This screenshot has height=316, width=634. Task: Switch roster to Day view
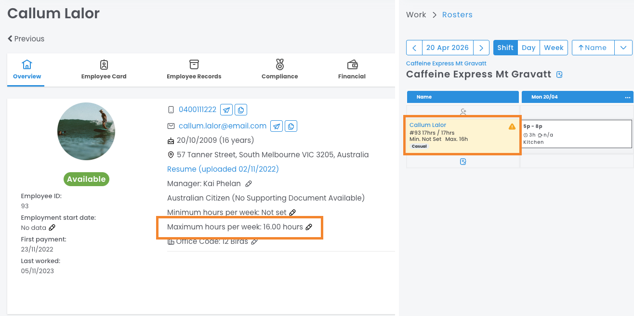pyautogui.click(x=528, y=48)
